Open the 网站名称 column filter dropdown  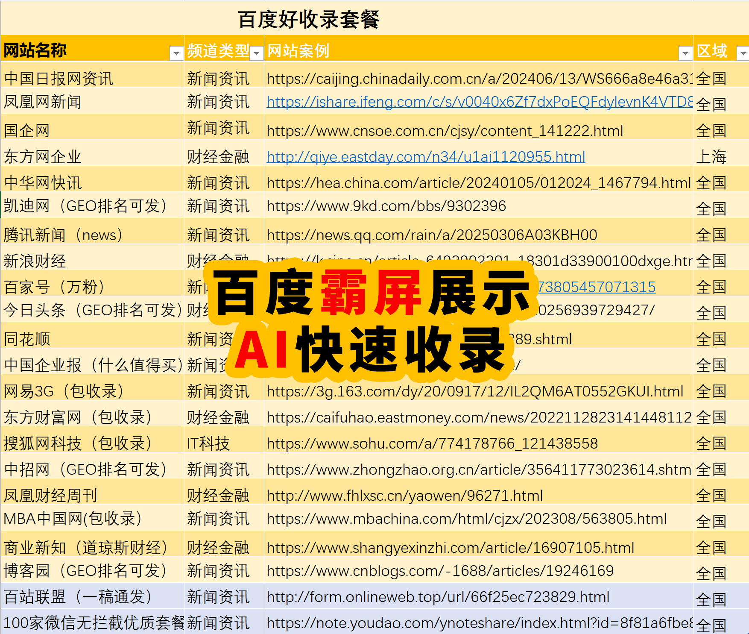(176, 53)
